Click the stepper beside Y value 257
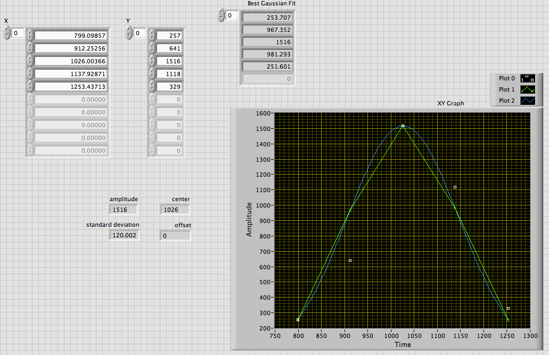549x355 pixels. (x=152, y=35)
